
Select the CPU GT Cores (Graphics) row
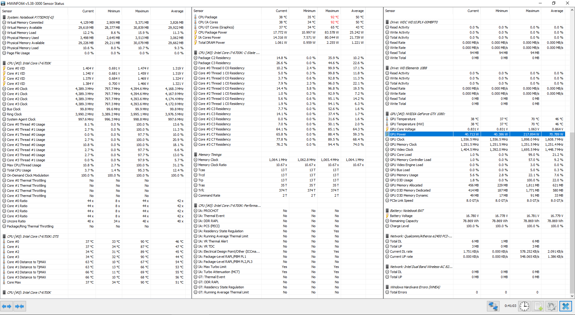click(279, 27)
